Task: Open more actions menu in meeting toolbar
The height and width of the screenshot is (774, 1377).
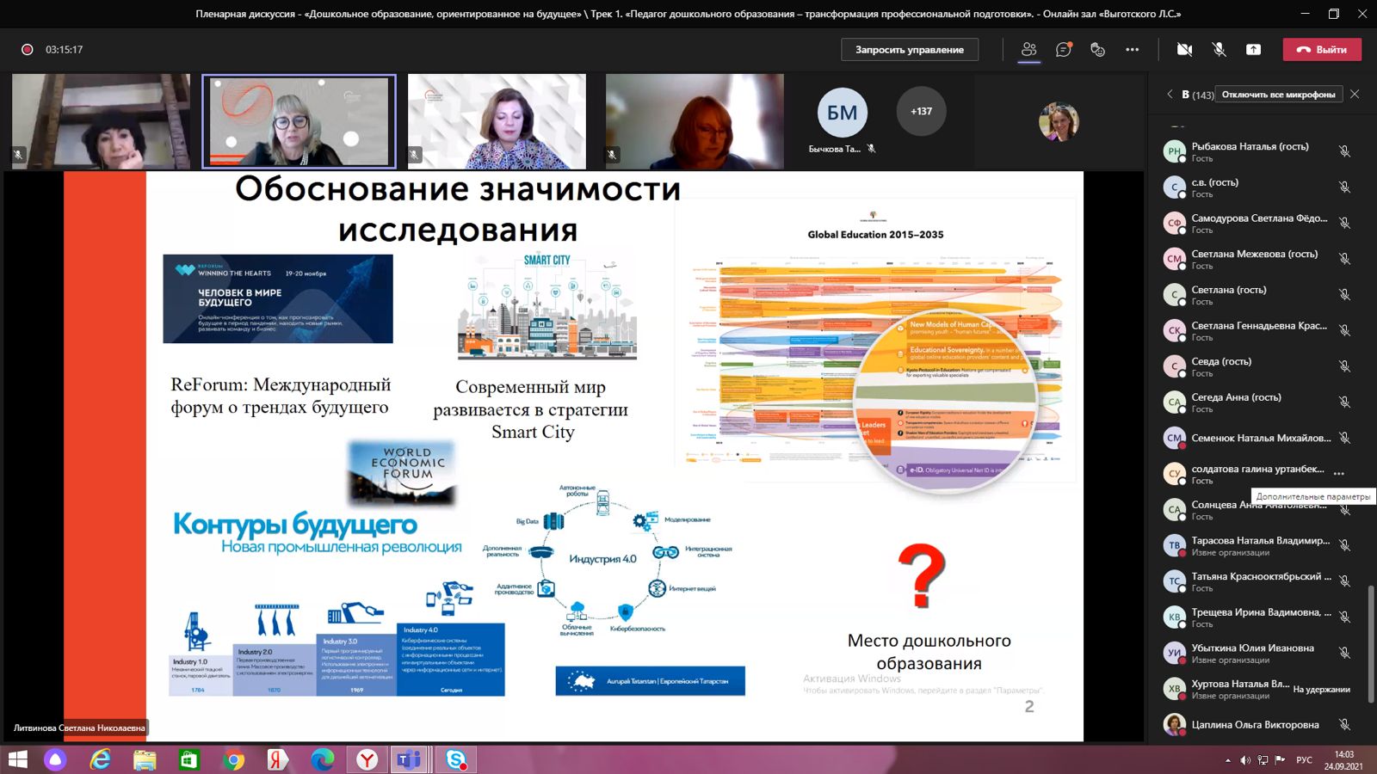Action: 1132,50
